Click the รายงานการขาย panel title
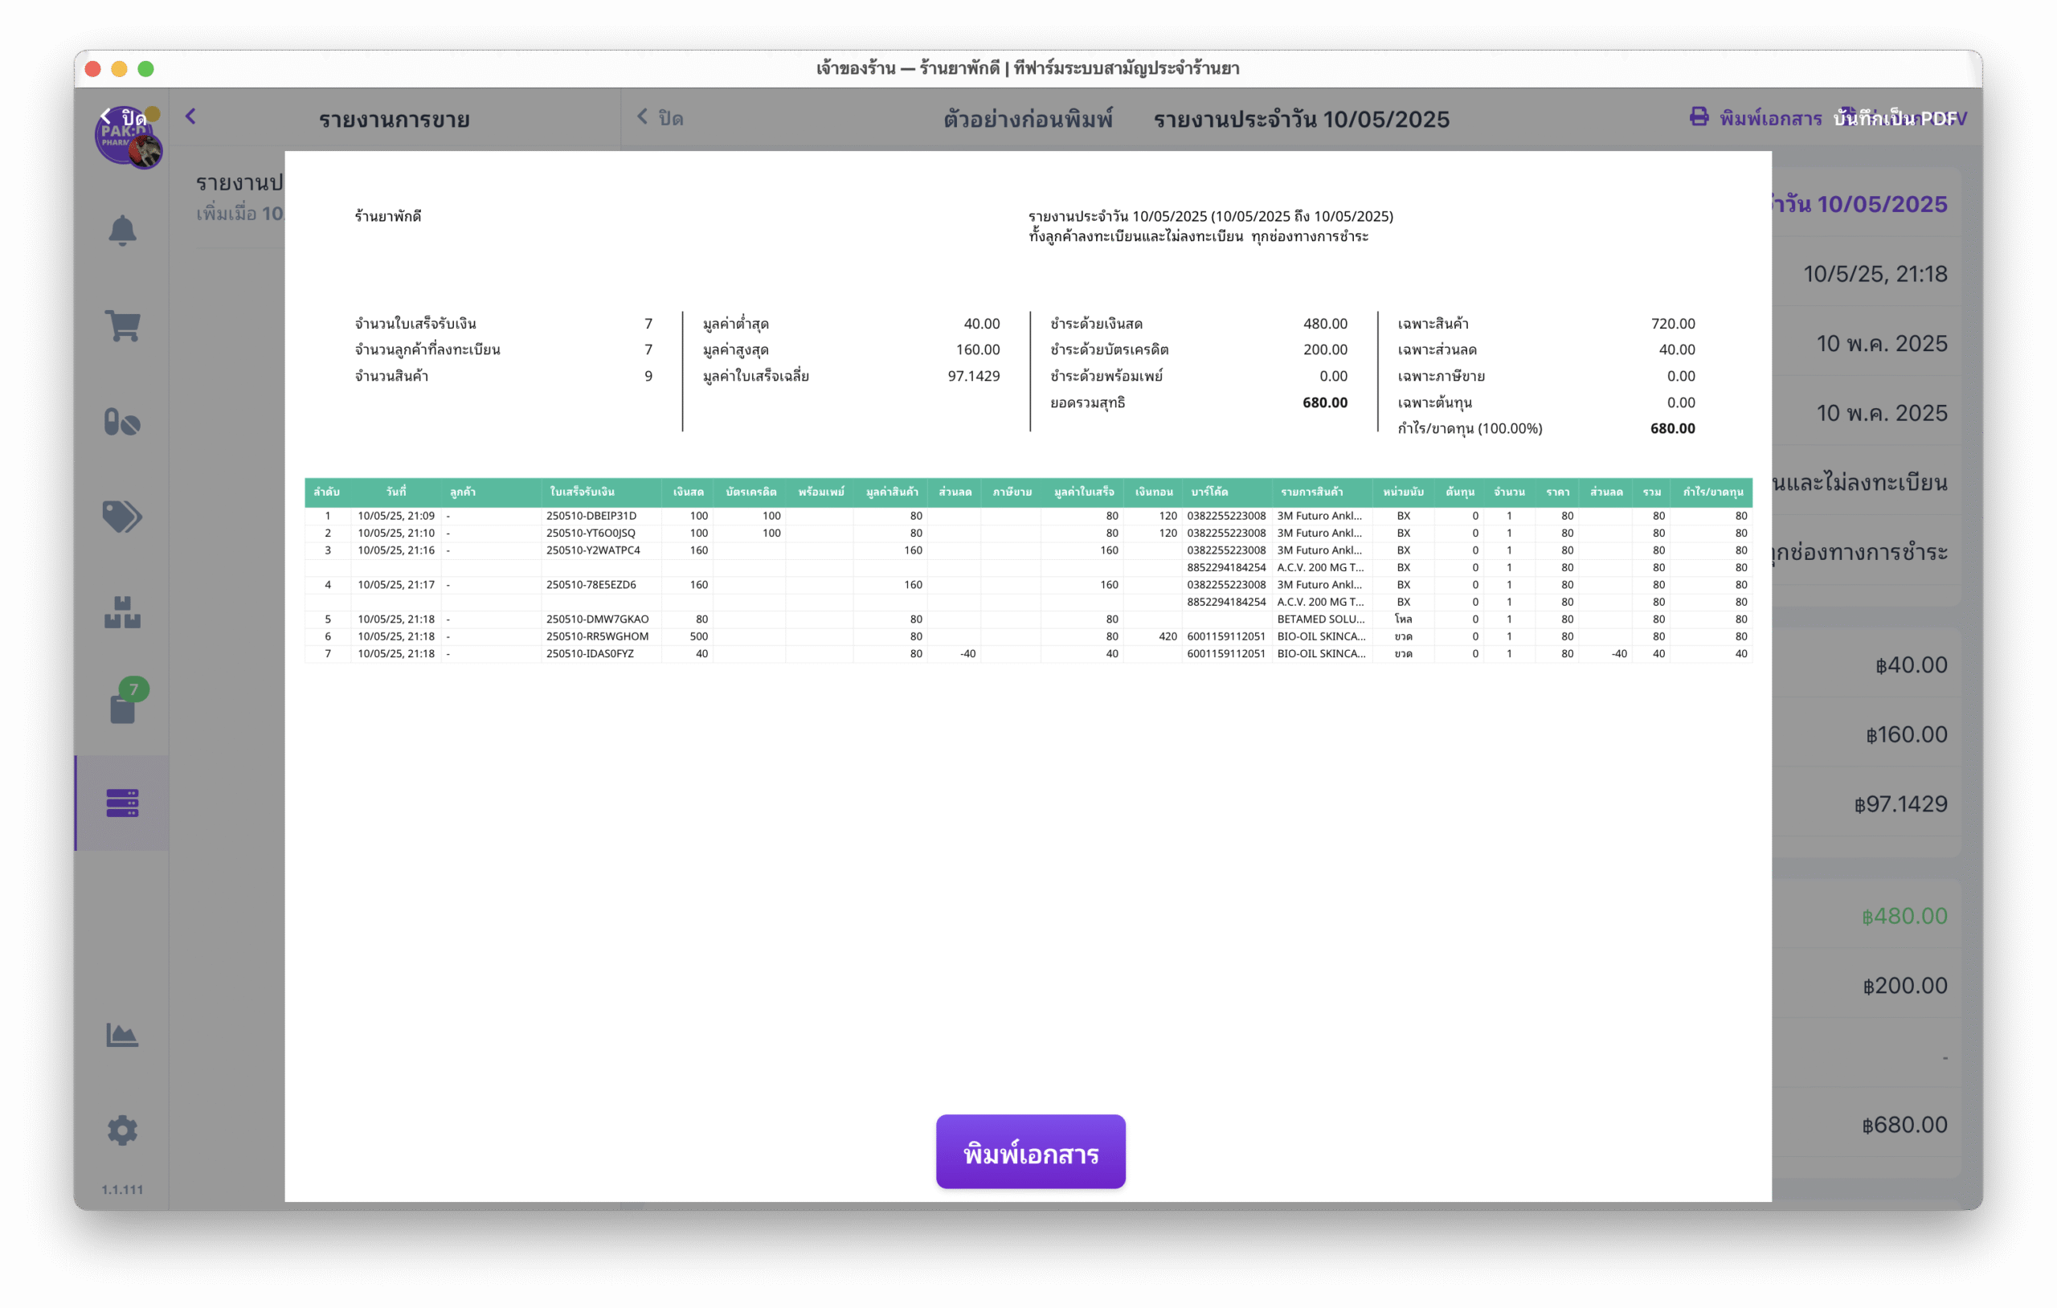Screen dimensions: 2057x1308 click(x=394, y=120)
